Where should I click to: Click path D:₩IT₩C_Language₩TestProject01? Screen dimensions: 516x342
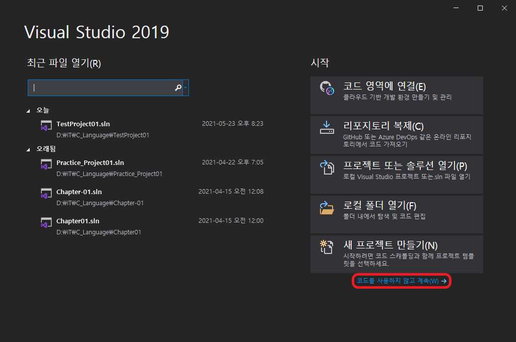click(x=103, y=135)
